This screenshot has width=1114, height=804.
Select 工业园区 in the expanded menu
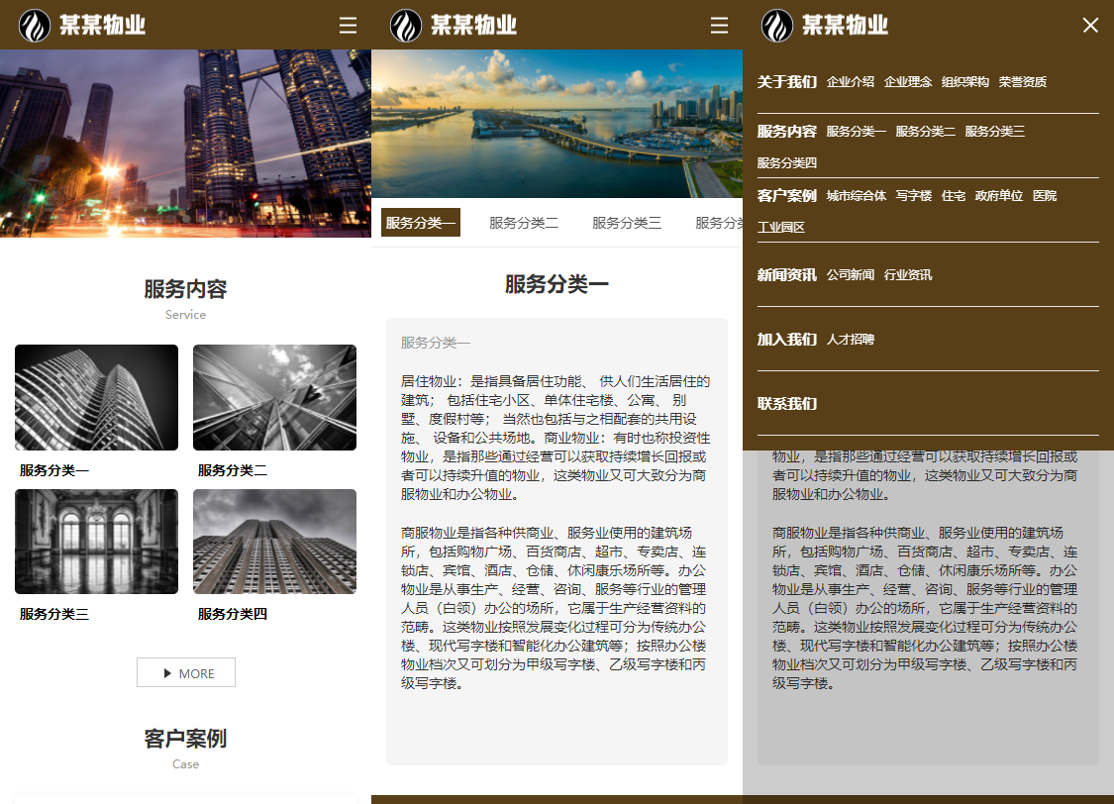[781, 228]
